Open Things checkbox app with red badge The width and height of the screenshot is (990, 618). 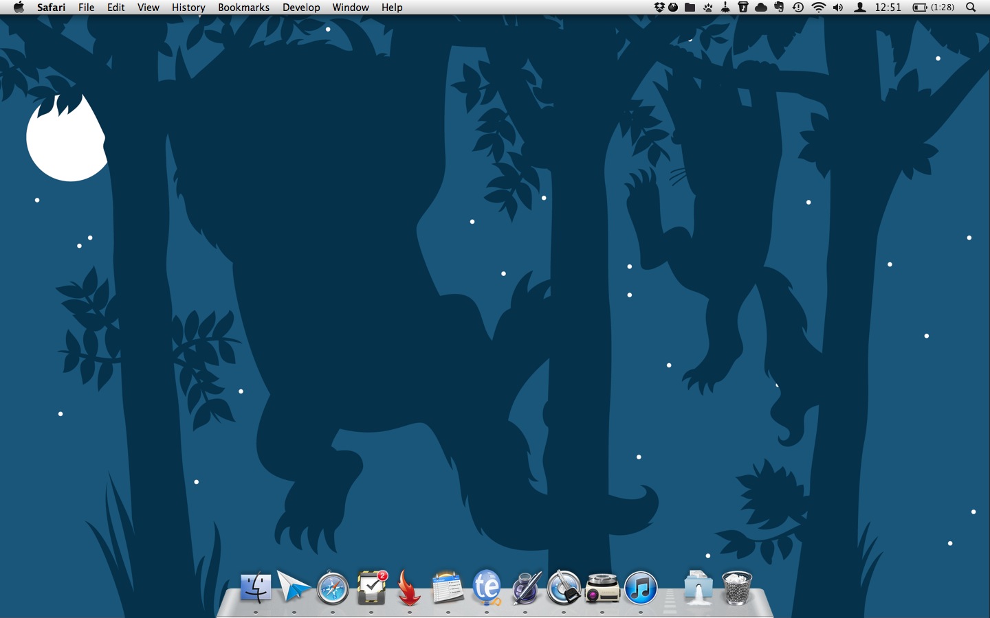[371, 587]
